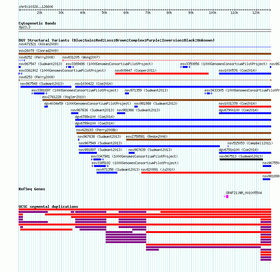Select dgv6789n100 (Coe2014) label
The image size is (280, 272).
click(x=95, y=123)
